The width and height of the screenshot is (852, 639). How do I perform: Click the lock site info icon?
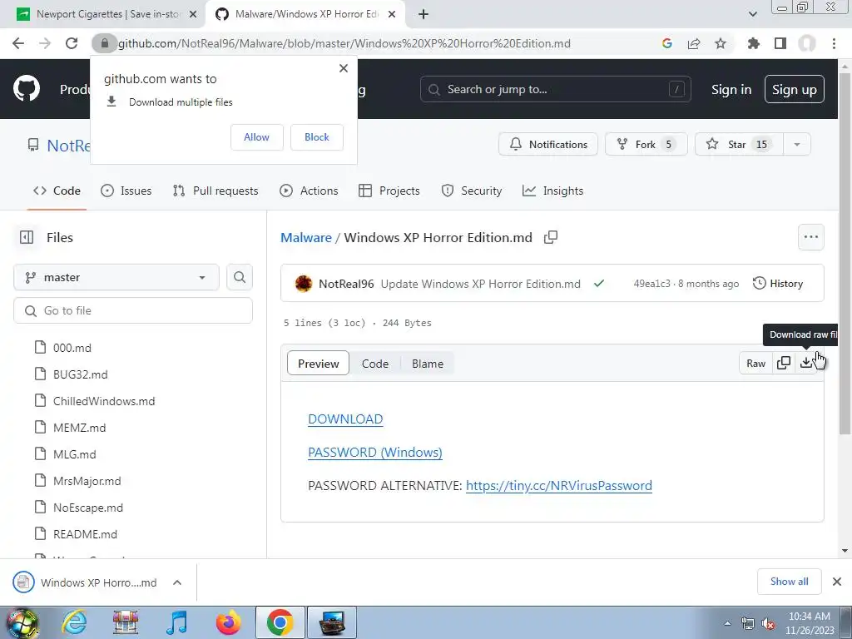pyautogui.click(x=104, y=43)
